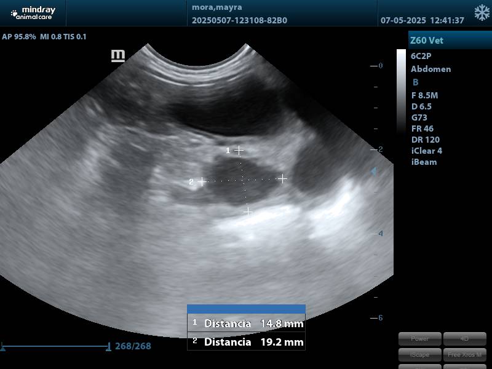Click the cine loop frame slider bar
The image size is (492, 369).
(55, 347)
